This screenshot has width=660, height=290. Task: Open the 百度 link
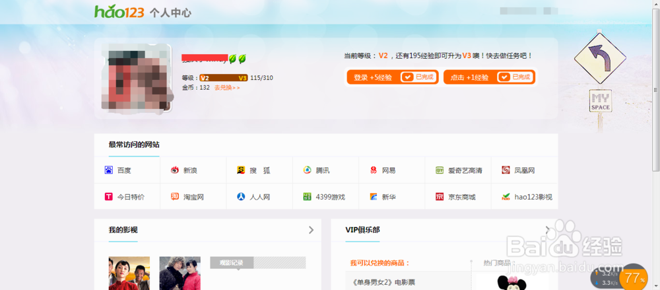click(x=124, y=170)
